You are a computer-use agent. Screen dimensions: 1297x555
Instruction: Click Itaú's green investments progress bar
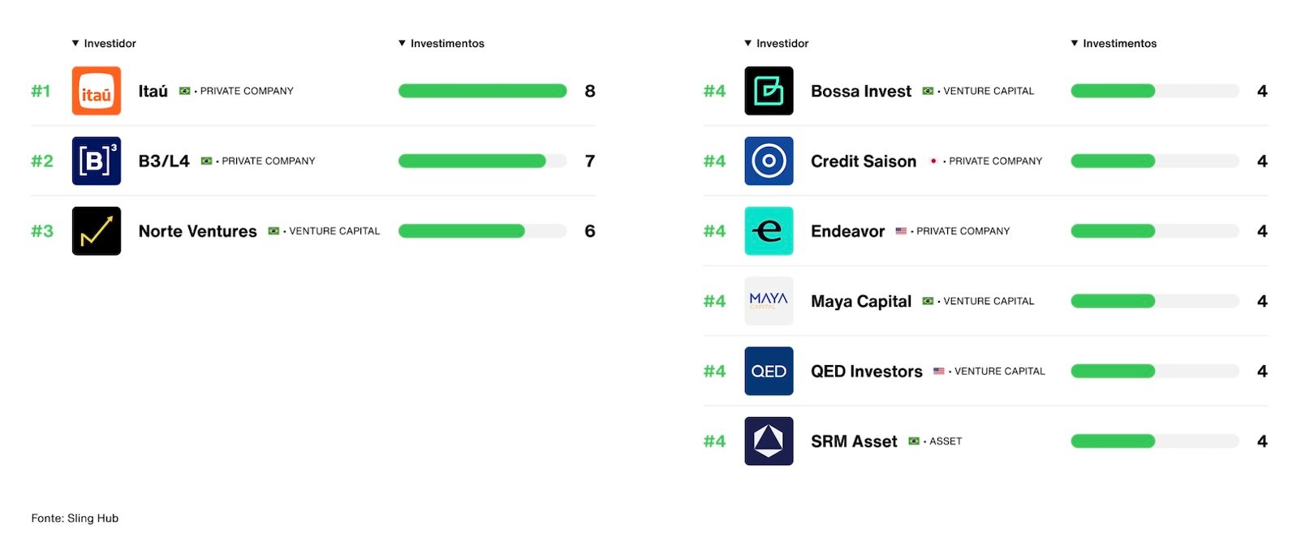(482, 91)
